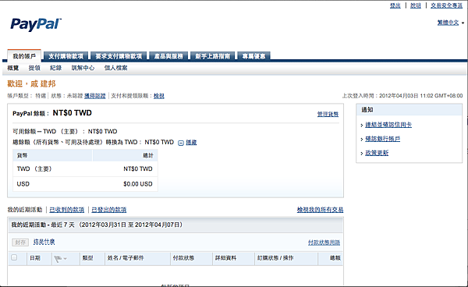Viewport: 468px width, 287px height.
Task: Open the 個人檔案 submenu item
Action: [115, 68]
